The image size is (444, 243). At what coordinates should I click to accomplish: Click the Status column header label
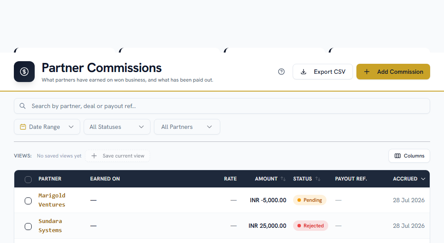[302, 179]
